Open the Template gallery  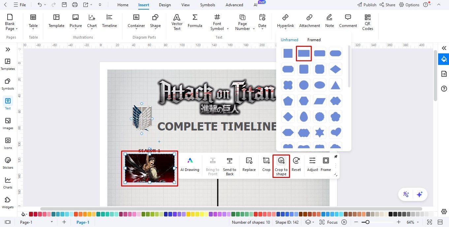[x=56, y=21]
